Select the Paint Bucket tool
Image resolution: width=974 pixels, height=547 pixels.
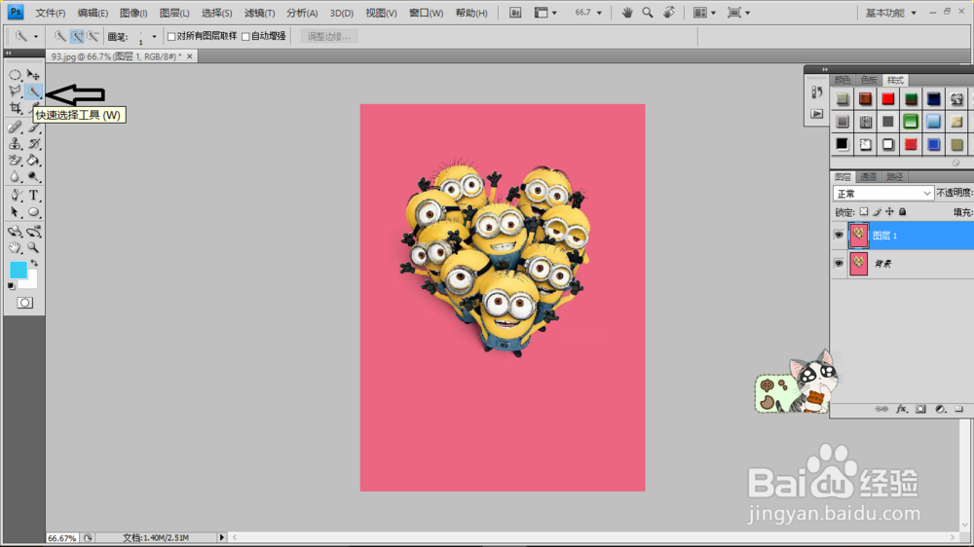(33, 161)
